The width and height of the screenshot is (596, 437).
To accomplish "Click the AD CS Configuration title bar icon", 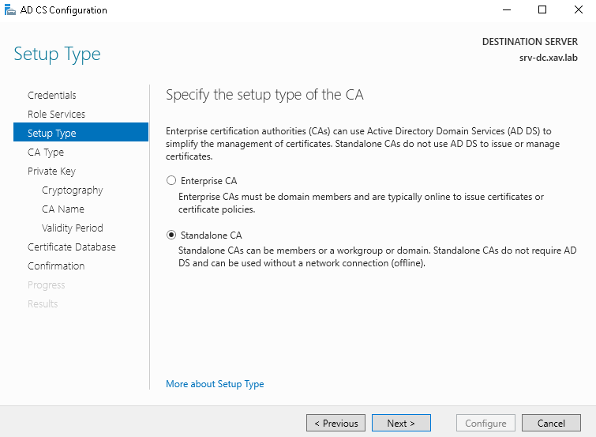I will pyautogui.click(x=9, y=10).
